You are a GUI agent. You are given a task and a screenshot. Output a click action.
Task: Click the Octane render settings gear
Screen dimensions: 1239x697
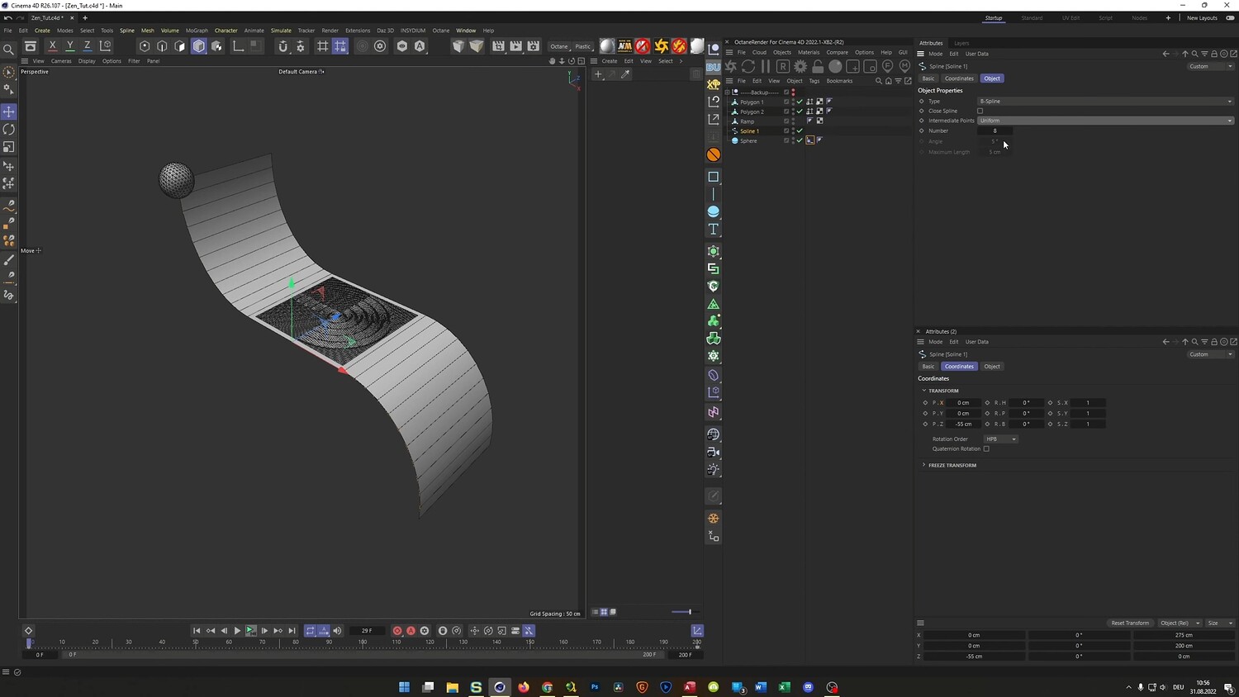point(800,66)
